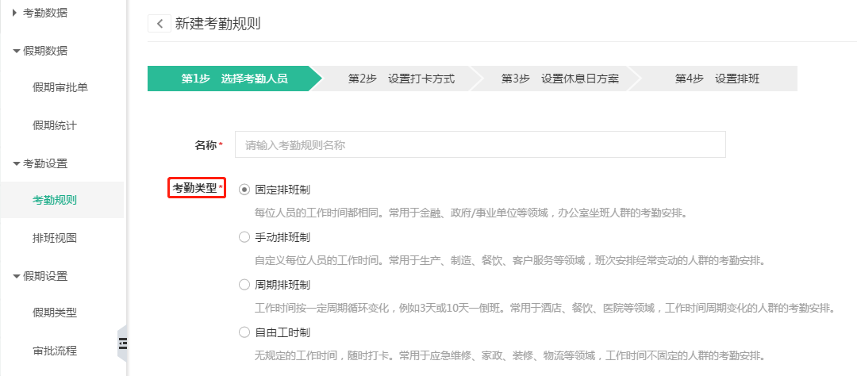The image size is (857, 376).
Task: Open 审批流程 in the sidebar
Action: tap(55, 351)
